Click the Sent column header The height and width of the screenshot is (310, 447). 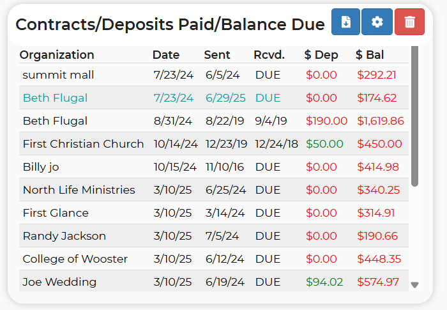(217, 55)
